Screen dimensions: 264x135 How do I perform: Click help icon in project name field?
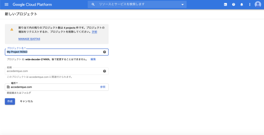tap(104, 52)
